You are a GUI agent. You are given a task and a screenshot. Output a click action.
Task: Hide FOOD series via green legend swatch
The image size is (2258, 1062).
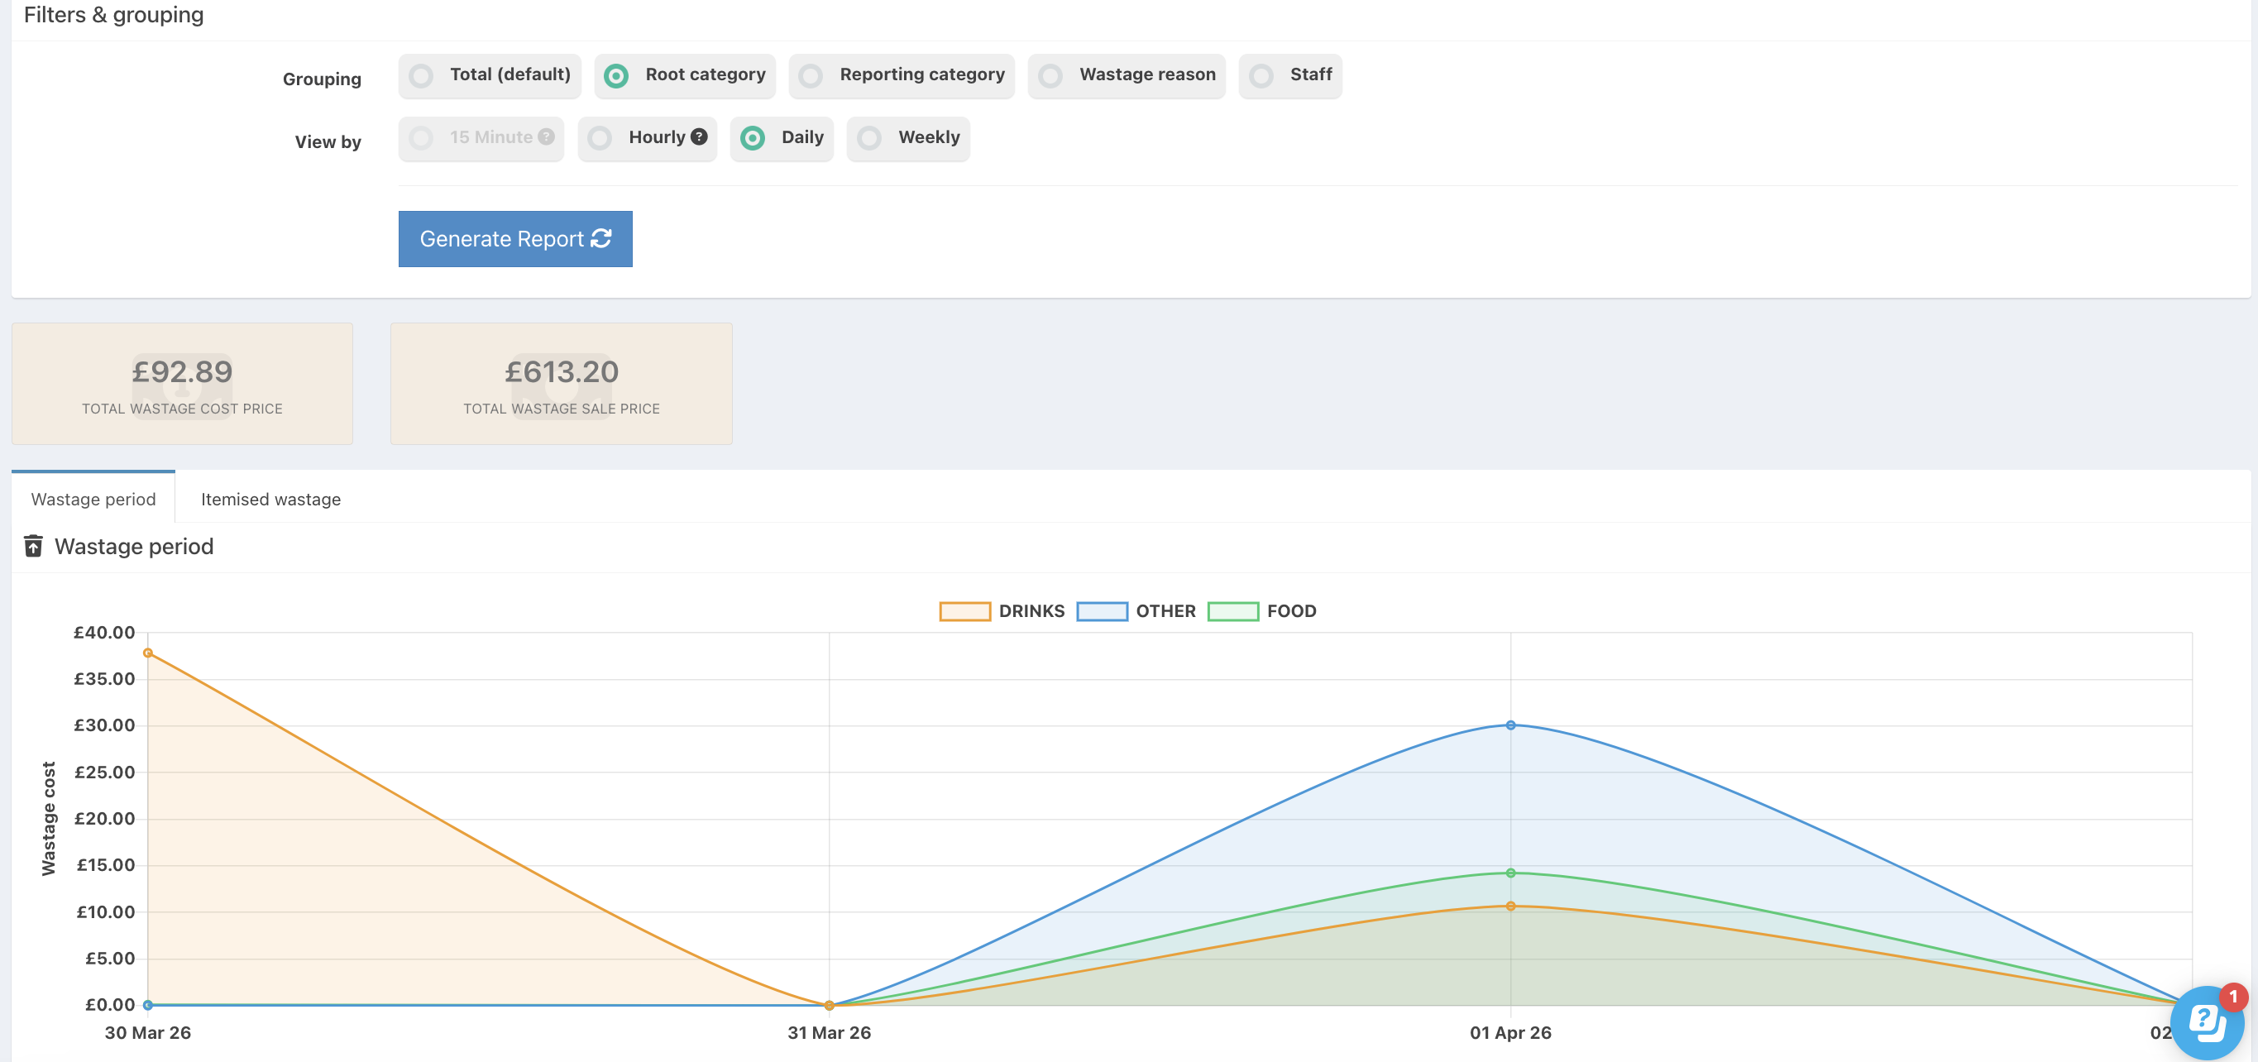1232,610
